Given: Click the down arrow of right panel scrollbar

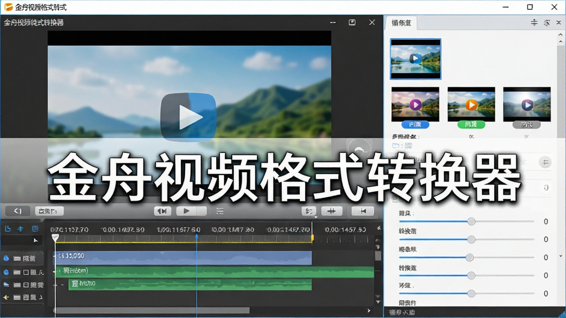Looking at the screenshot, I should click(560, 256).
